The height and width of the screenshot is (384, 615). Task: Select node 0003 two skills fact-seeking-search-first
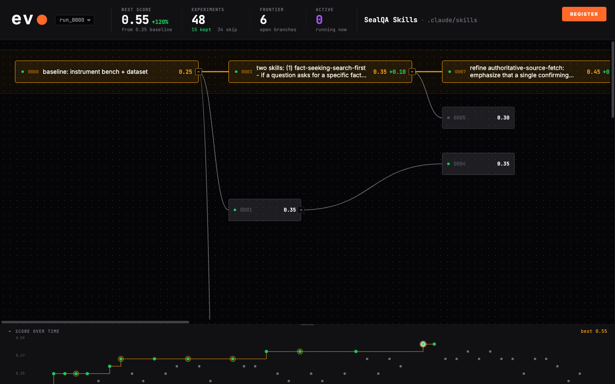point(320,72)
